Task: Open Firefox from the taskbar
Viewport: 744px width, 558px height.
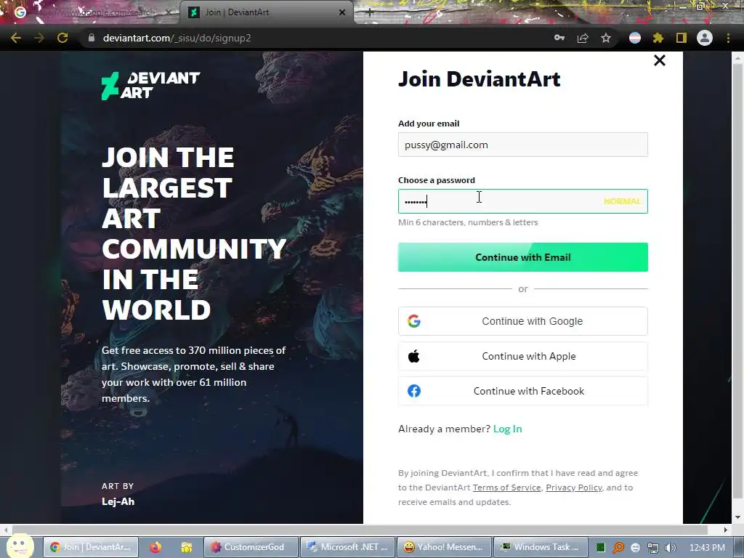Action: click(155, 547)
